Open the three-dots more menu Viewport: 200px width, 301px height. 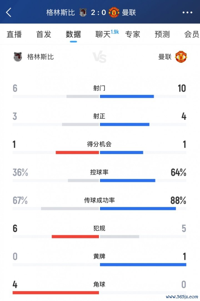[187, 12]
